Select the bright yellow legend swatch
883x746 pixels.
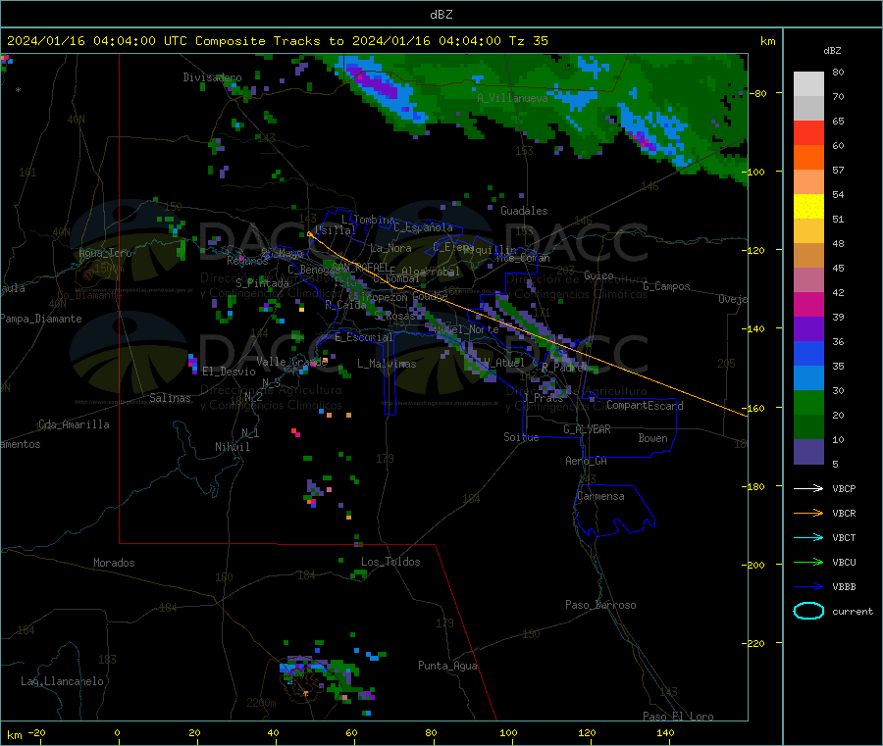pyautogui.click(x=808, y=207)
